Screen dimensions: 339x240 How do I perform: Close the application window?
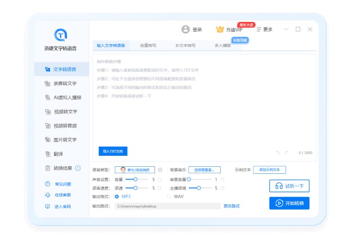(310, 29)
